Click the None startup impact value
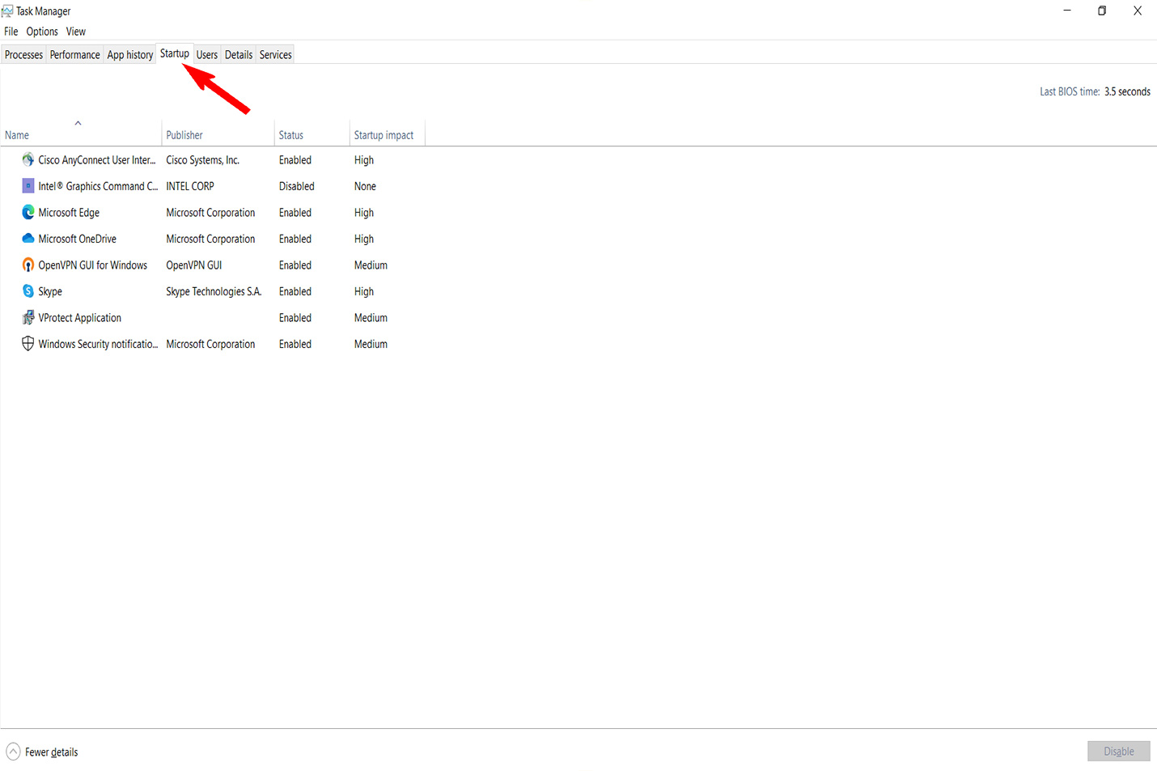The width and height of the screenshot is (1157, 771). coord(365,186)
